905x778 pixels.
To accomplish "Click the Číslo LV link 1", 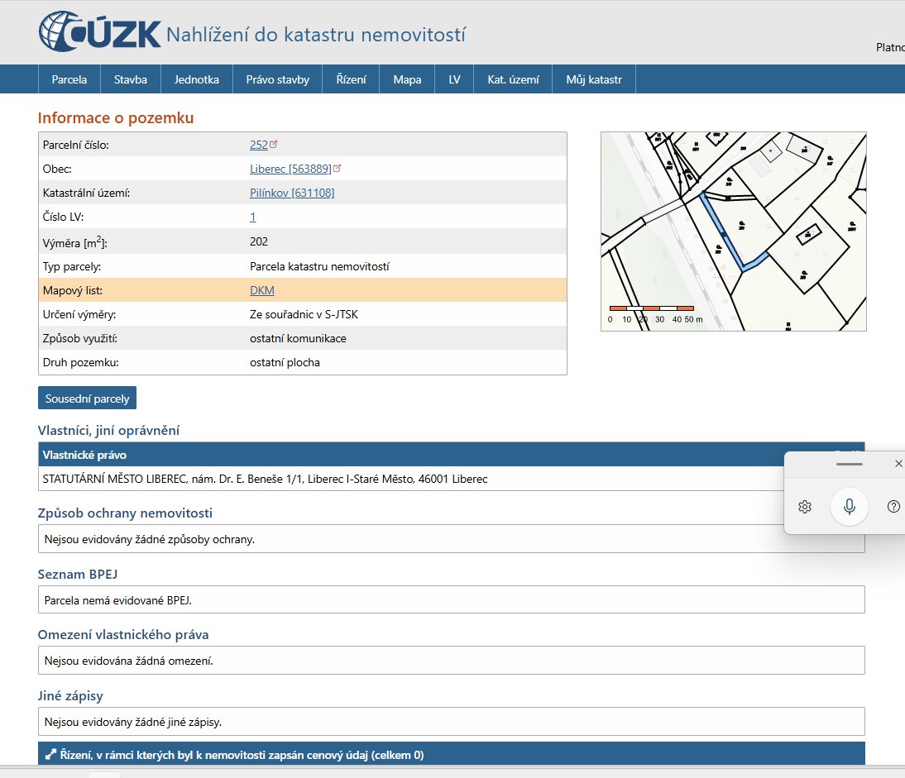I will click(253, 217).
